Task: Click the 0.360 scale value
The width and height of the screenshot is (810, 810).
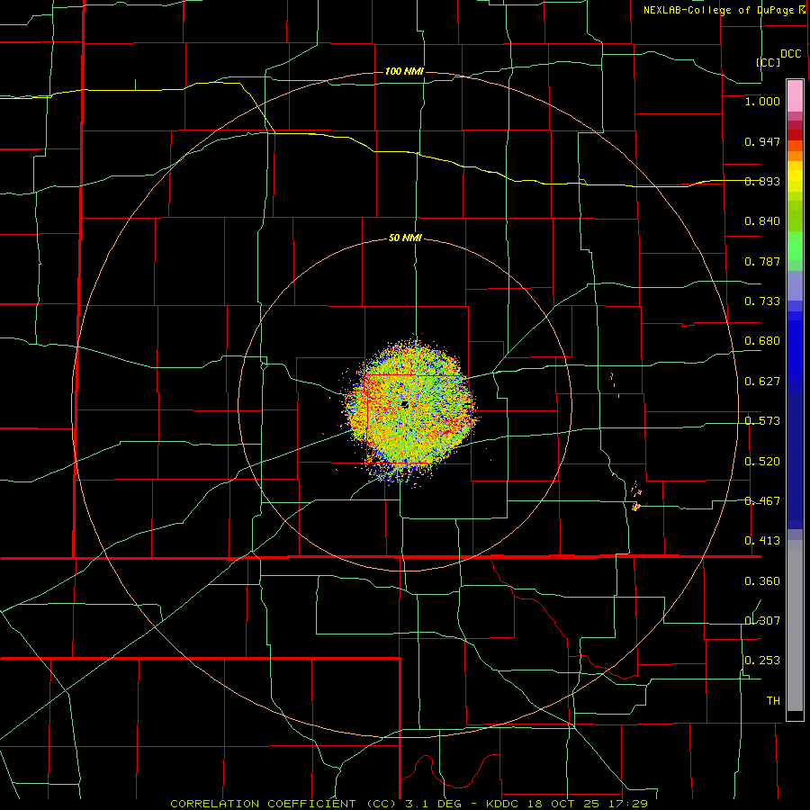Action: (x=762, y=581)
